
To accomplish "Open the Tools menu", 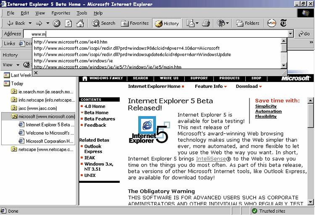I will 82,13.
